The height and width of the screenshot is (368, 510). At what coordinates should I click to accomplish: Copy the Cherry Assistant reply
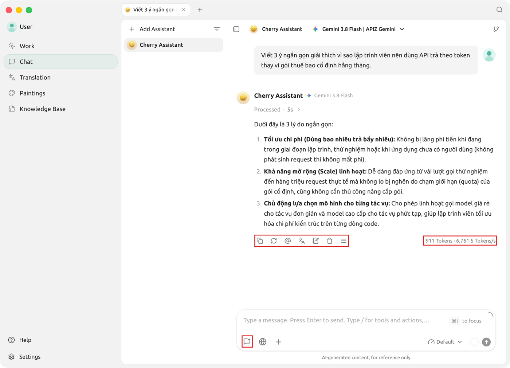click(260, 241)
